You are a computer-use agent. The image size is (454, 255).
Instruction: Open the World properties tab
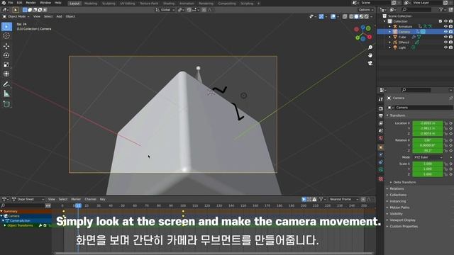[x=381, y=138]
